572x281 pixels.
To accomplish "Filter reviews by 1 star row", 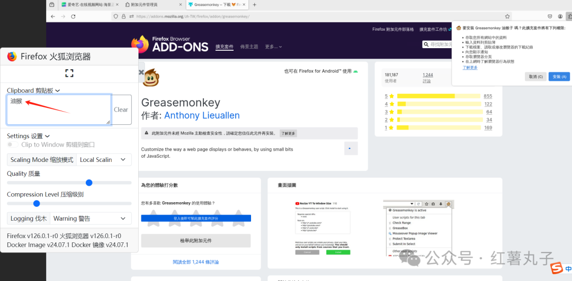I will [x=439, y=128].
